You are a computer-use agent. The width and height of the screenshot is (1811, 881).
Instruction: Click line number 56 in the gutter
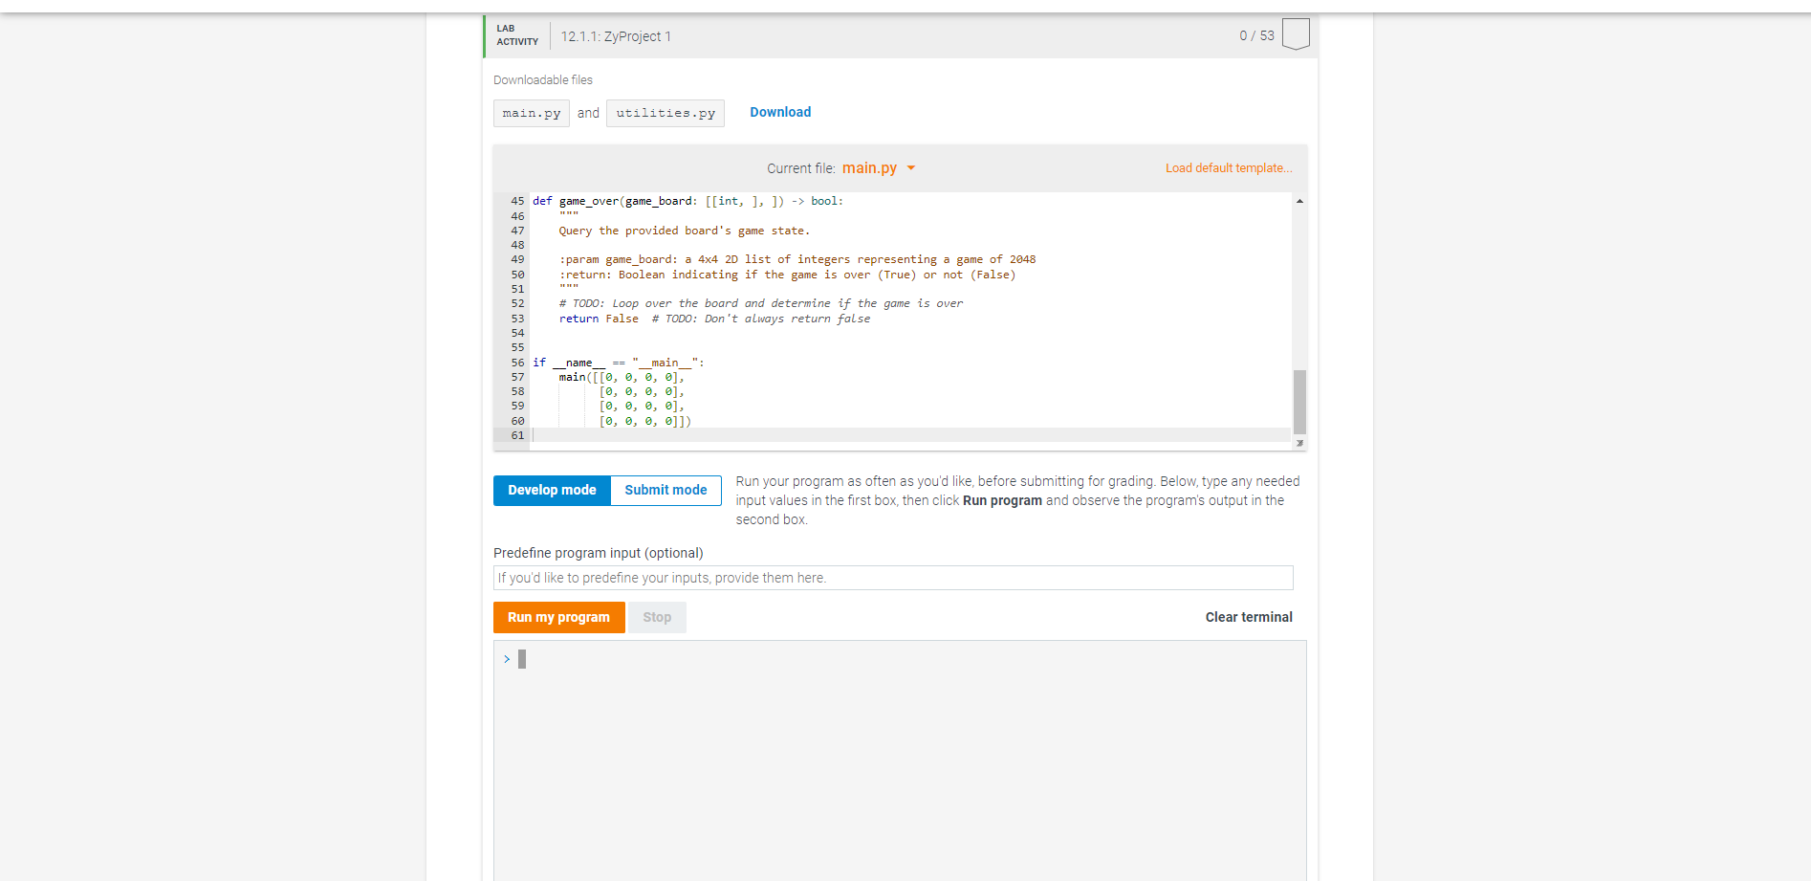tap(517, 363)
